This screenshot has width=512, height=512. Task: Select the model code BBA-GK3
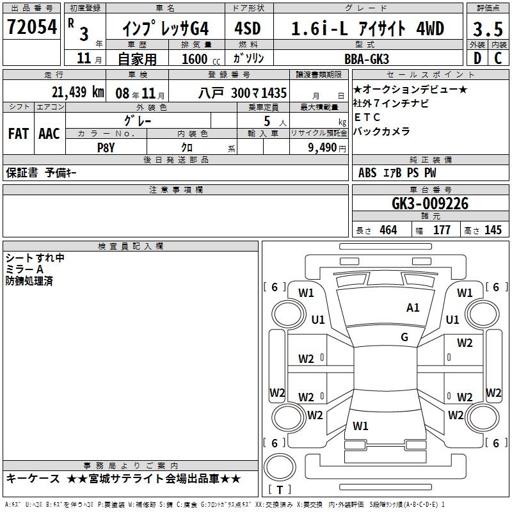pyautogui.click(x=367, y=59)
